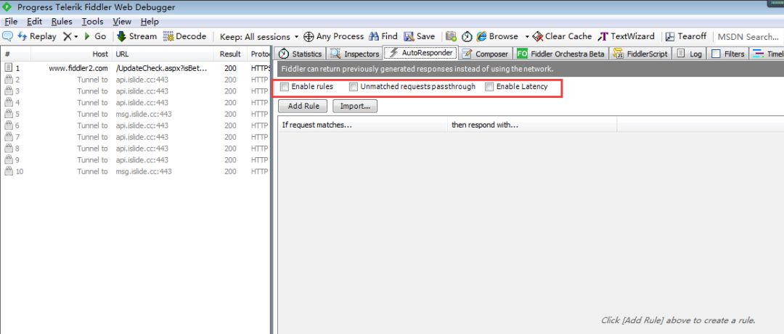Select session 7 tunnel row
Viewport: 784px width, 334px height.
135,137
